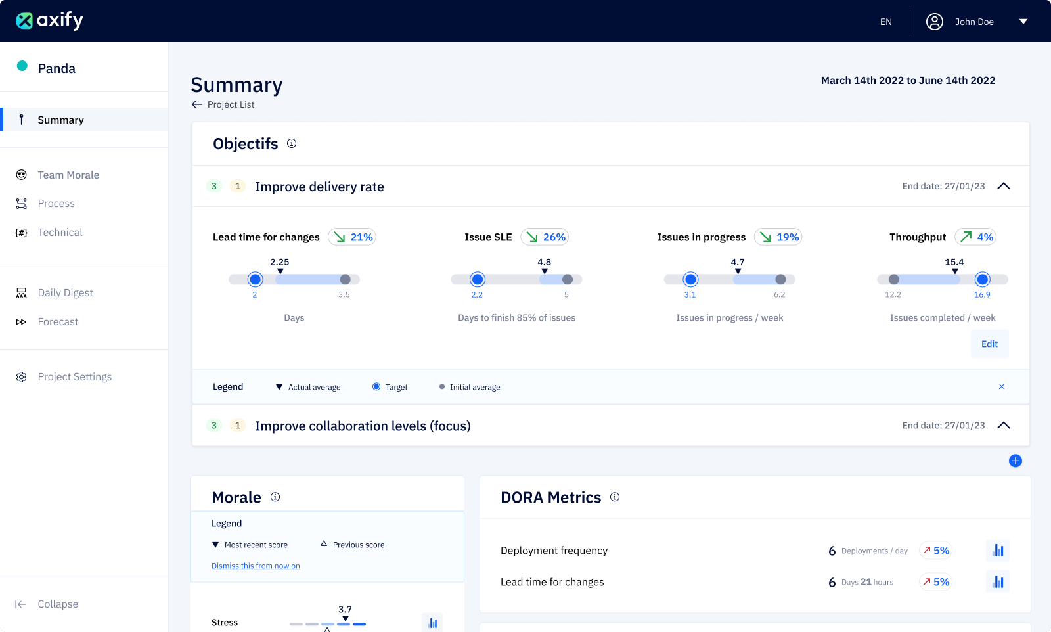The image size is (1051, 632).
Task: Open Team Morale in the sidebar
Action: [x=68, y=175]
